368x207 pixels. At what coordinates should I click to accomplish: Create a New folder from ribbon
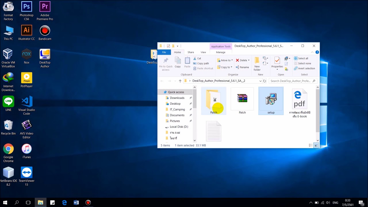257,64
